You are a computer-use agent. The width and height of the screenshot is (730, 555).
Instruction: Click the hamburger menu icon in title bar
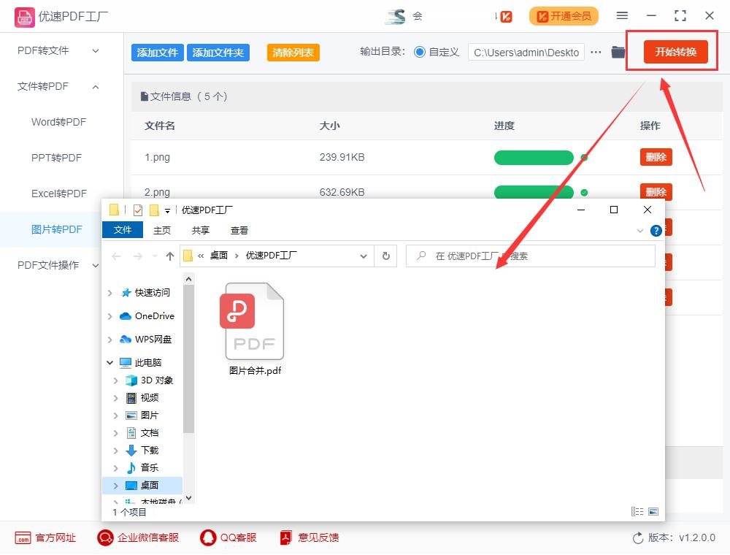tap(623, 15)
